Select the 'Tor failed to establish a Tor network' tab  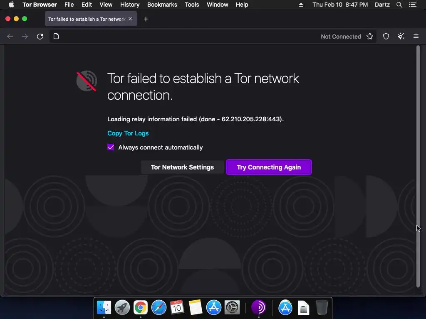click(x=91, y=19)
